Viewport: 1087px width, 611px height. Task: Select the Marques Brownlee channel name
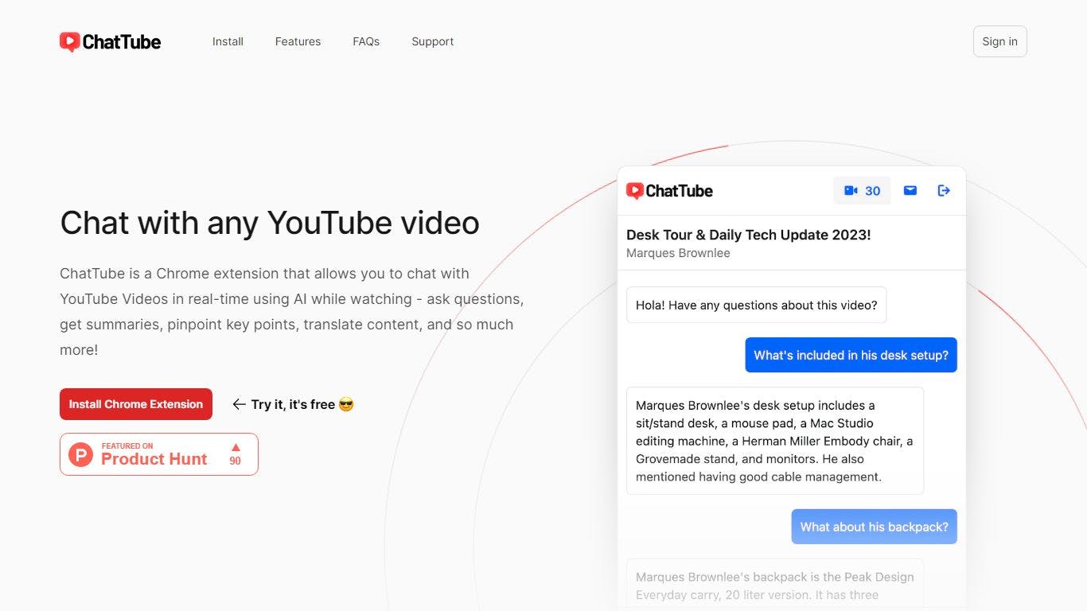(678, 253)
